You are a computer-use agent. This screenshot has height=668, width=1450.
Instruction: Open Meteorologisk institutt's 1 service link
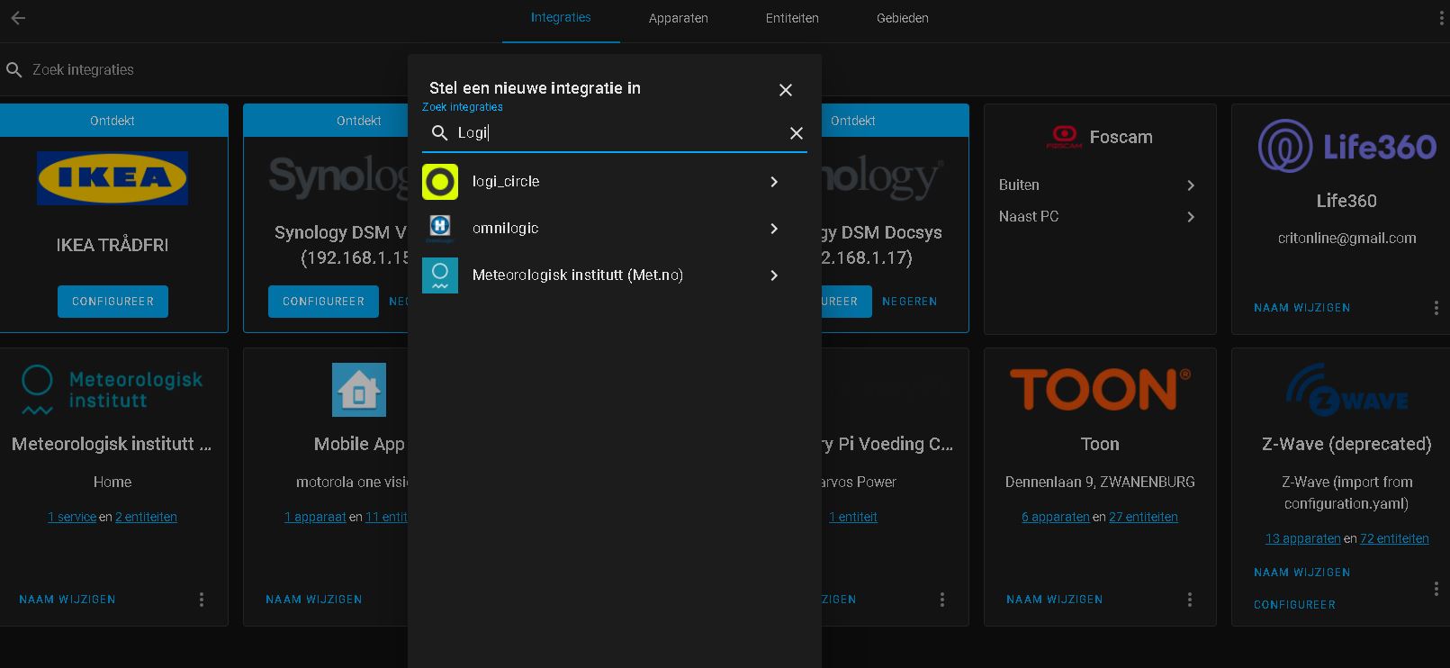coord(72,517)
